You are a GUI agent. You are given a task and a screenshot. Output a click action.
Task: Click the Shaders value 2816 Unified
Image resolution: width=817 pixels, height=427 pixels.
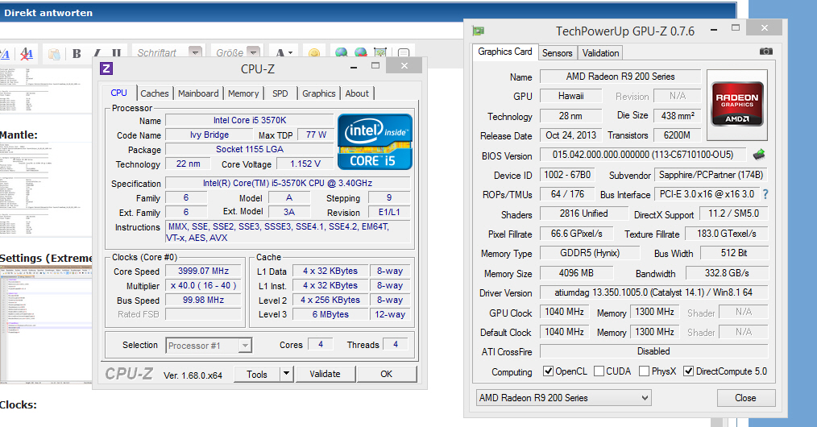(583, 213)
